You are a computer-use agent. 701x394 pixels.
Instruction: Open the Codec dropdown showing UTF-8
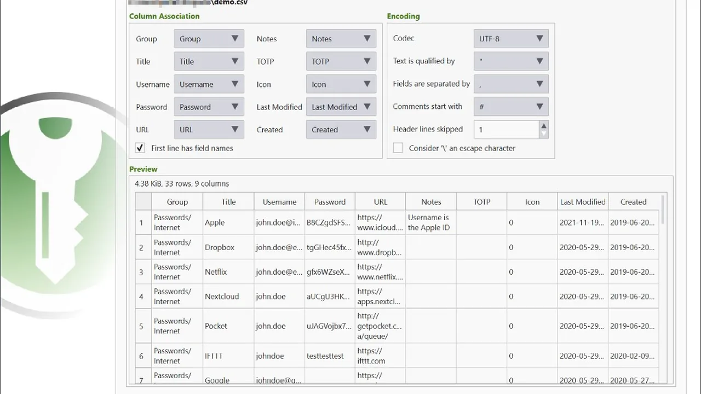click(x=511, y=38)
